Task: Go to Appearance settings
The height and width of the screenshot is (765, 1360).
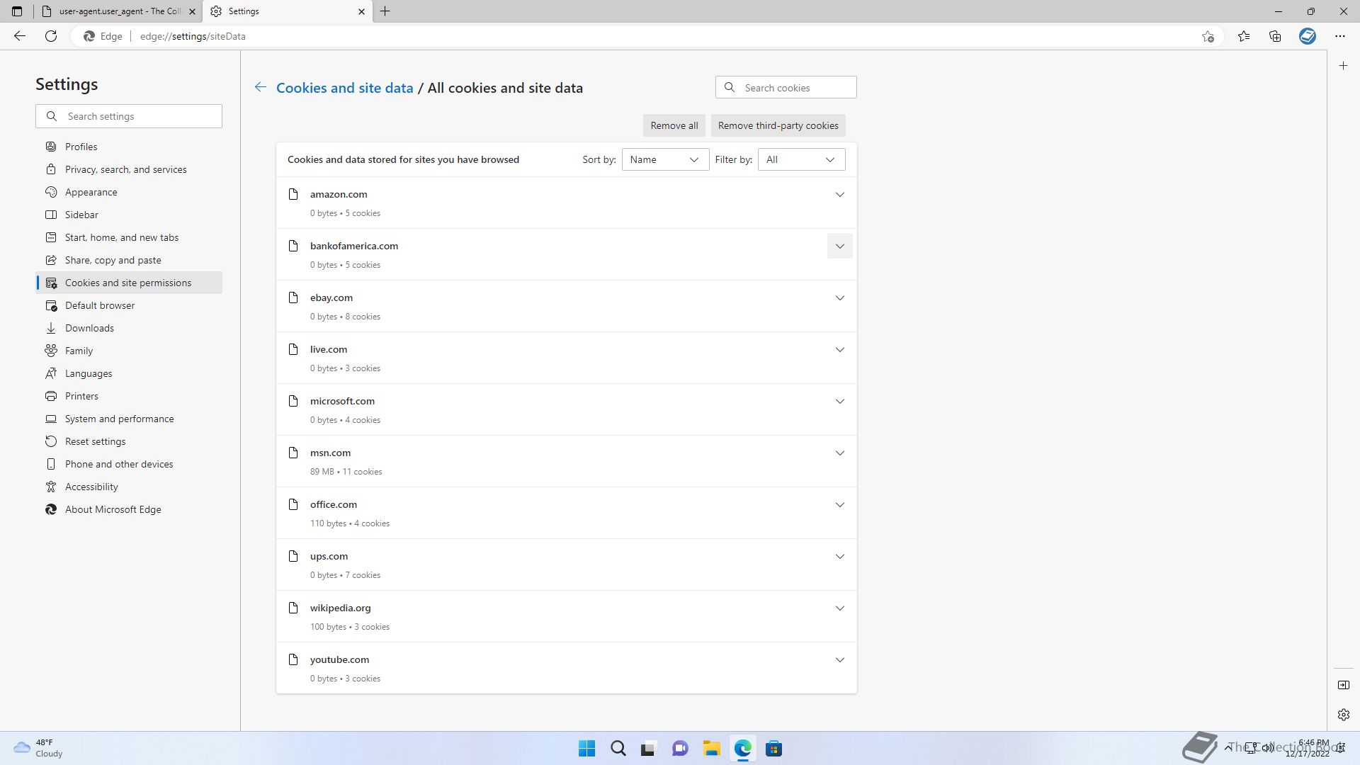Action: pos(129,192)
